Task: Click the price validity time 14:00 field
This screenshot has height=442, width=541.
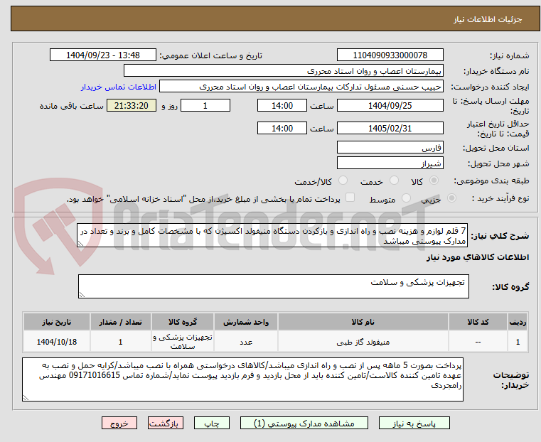Action: 282,128
